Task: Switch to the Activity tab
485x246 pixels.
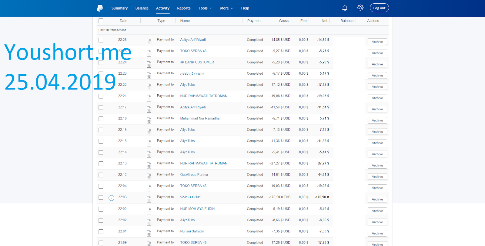Action: 163,8
